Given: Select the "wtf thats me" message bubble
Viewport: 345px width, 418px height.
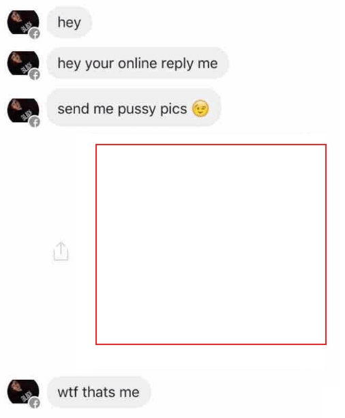Looking at the screenshot, I should (99, 392).
